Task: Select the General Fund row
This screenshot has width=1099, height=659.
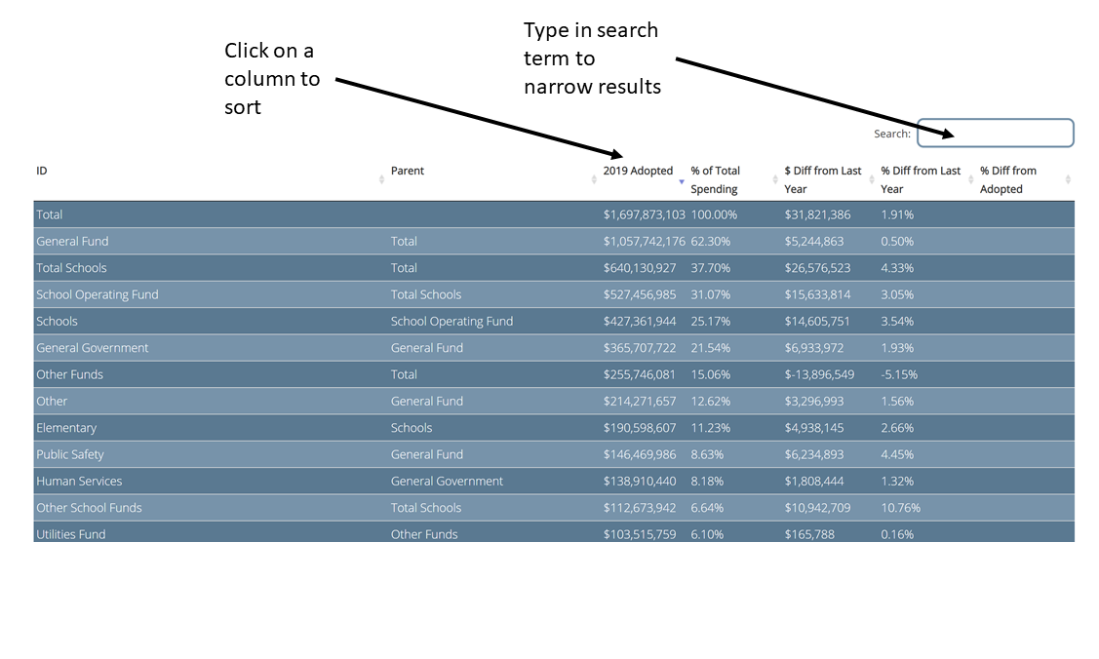Action: [x=72, y=241]
